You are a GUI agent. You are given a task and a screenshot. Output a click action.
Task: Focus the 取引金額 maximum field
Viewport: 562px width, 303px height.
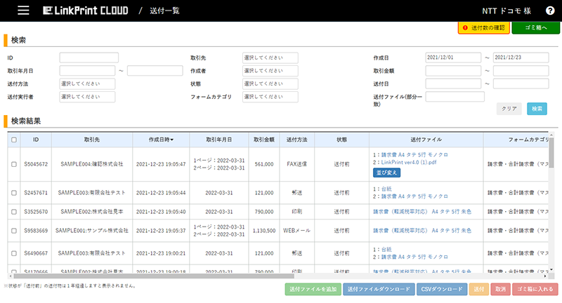(x=521, y=71)
